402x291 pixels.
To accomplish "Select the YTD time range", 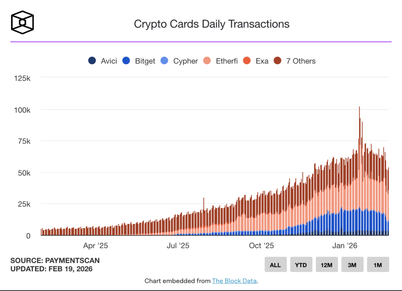I will point(301,264).
